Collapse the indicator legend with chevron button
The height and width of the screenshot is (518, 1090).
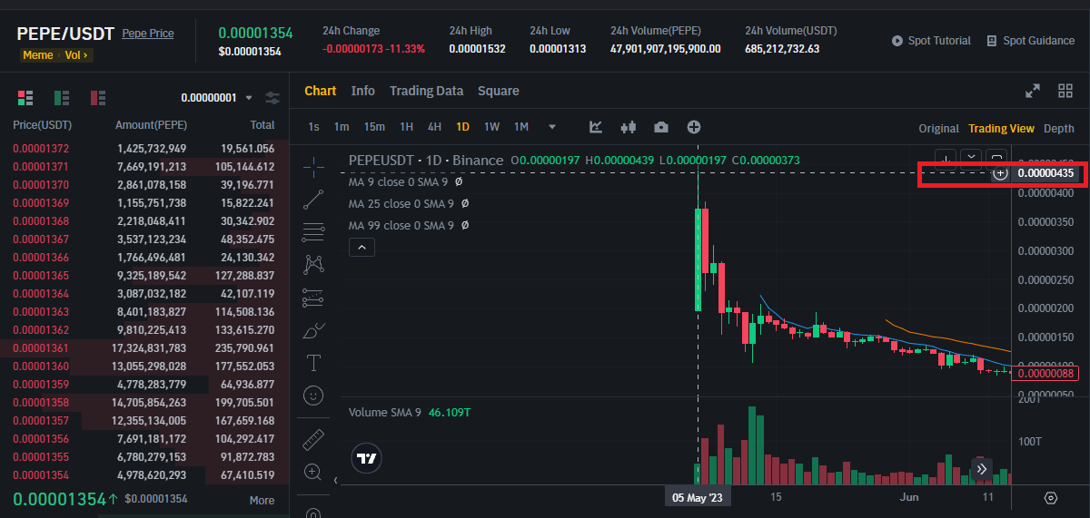click(x=362, y=247)
